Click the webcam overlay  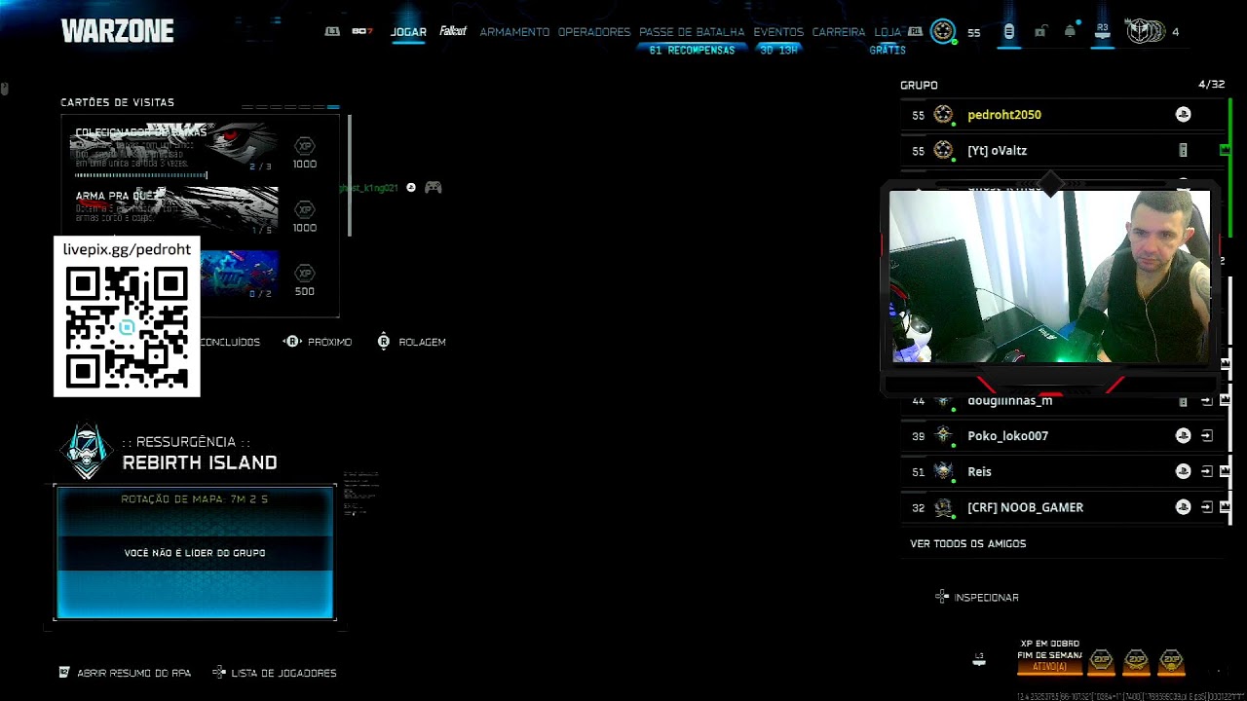[1049, 277]
